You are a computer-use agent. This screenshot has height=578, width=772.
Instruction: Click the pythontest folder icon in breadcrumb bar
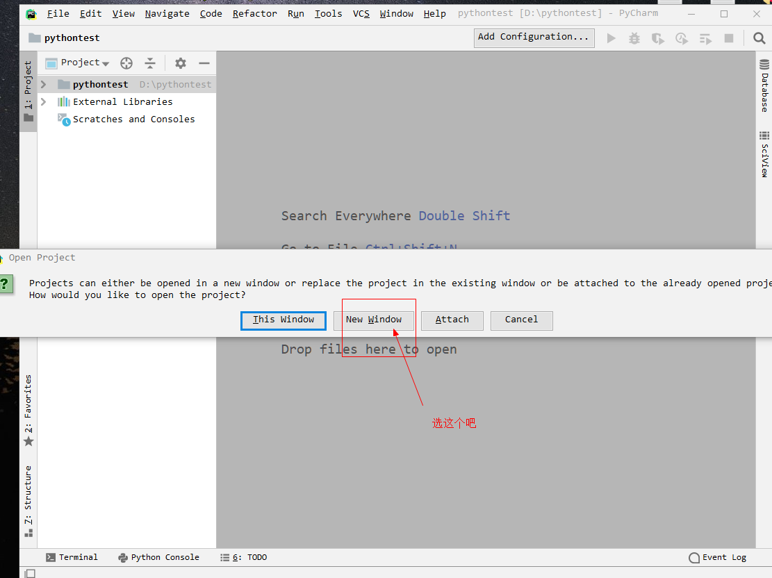35,38
